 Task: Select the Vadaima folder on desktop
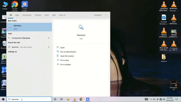pyautogui.click(x=164, y=58)
